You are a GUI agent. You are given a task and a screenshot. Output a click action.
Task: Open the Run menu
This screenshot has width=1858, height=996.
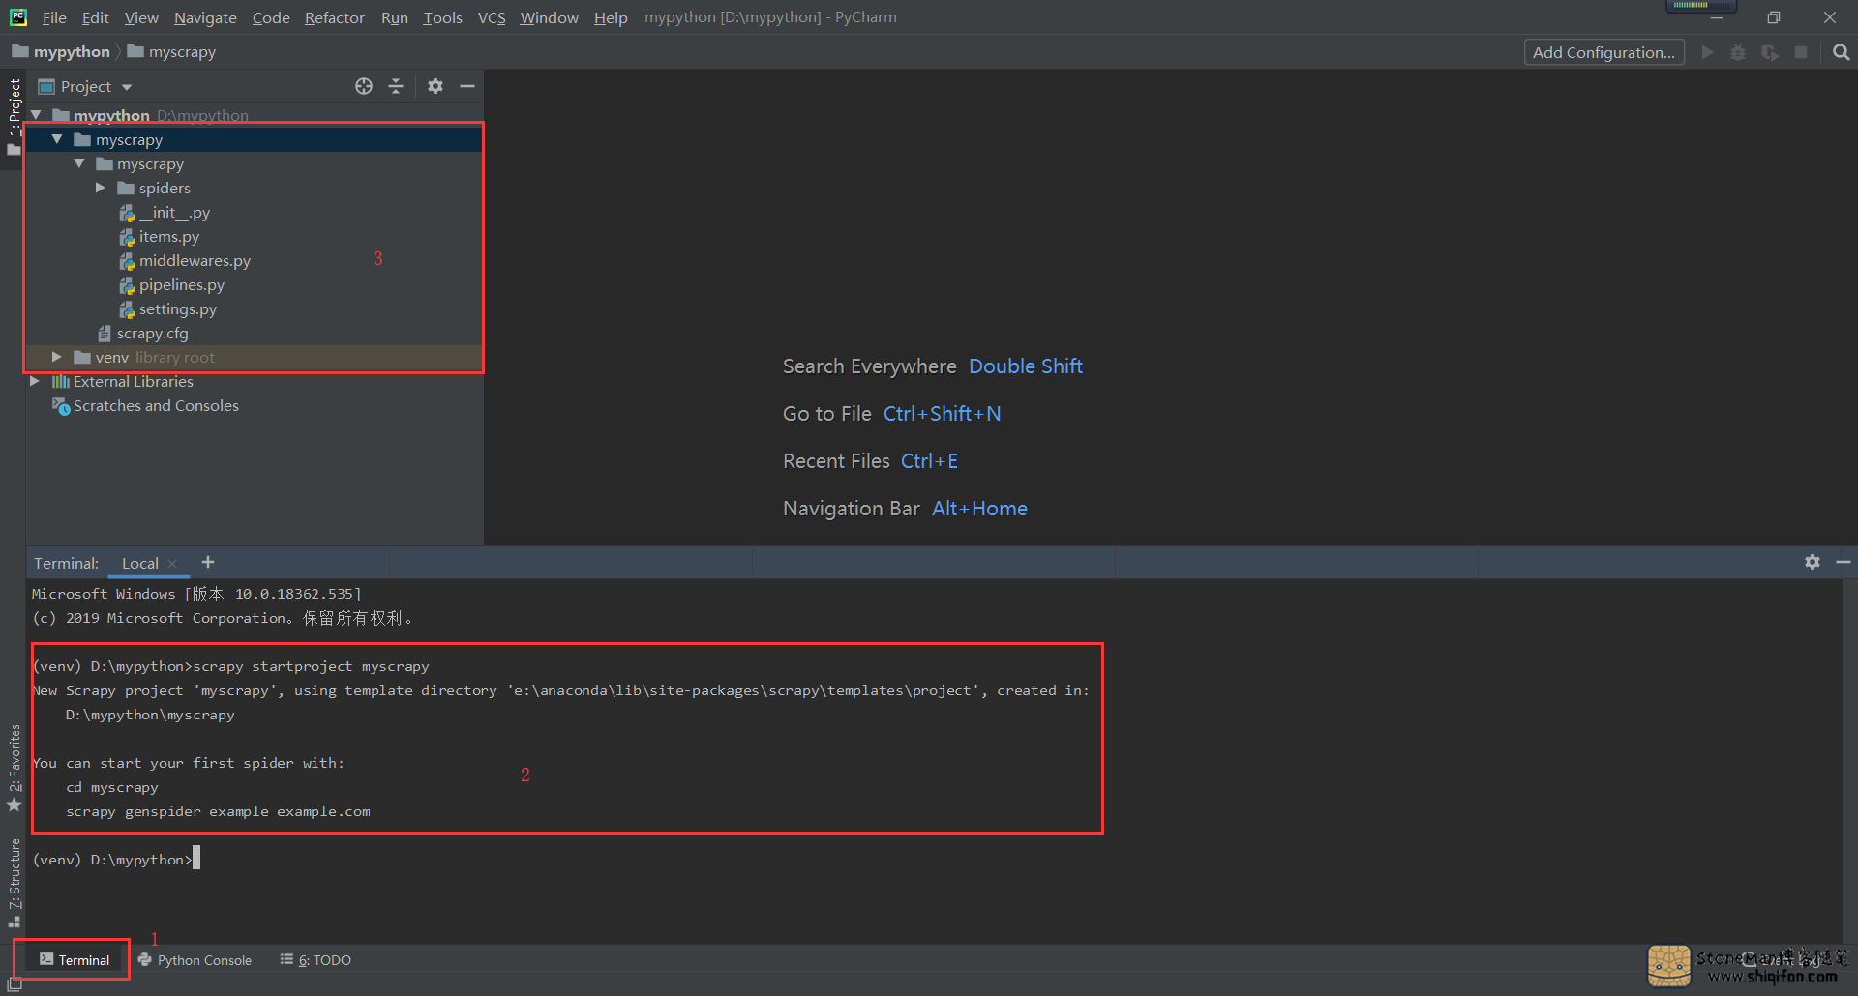394,17
